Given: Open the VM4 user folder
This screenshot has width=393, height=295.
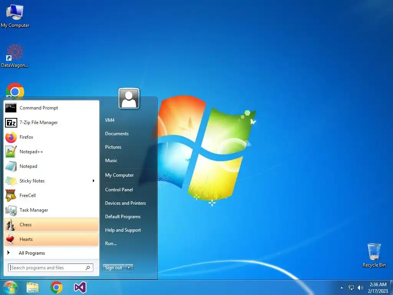Looking at the screenshot, I should click(110, 120).
